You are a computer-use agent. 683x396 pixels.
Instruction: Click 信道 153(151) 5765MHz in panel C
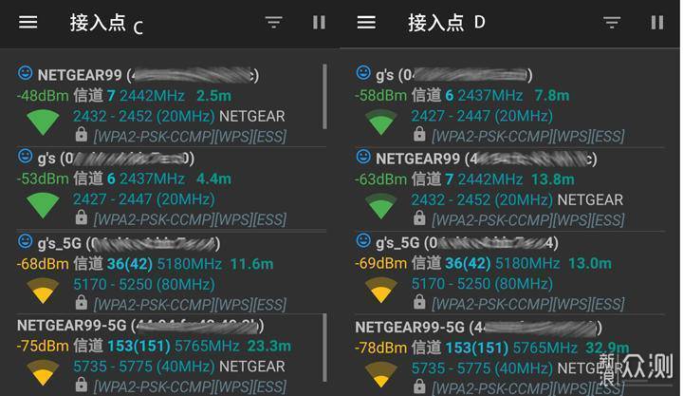click(x=157, y=346)
